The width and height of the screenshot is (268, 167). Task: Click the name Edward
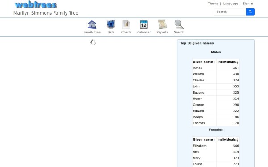(x=198, y=111)
